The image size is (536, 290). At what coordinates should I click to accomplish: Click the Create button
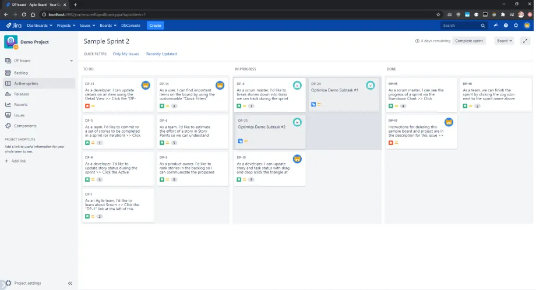tap(155, 26)
